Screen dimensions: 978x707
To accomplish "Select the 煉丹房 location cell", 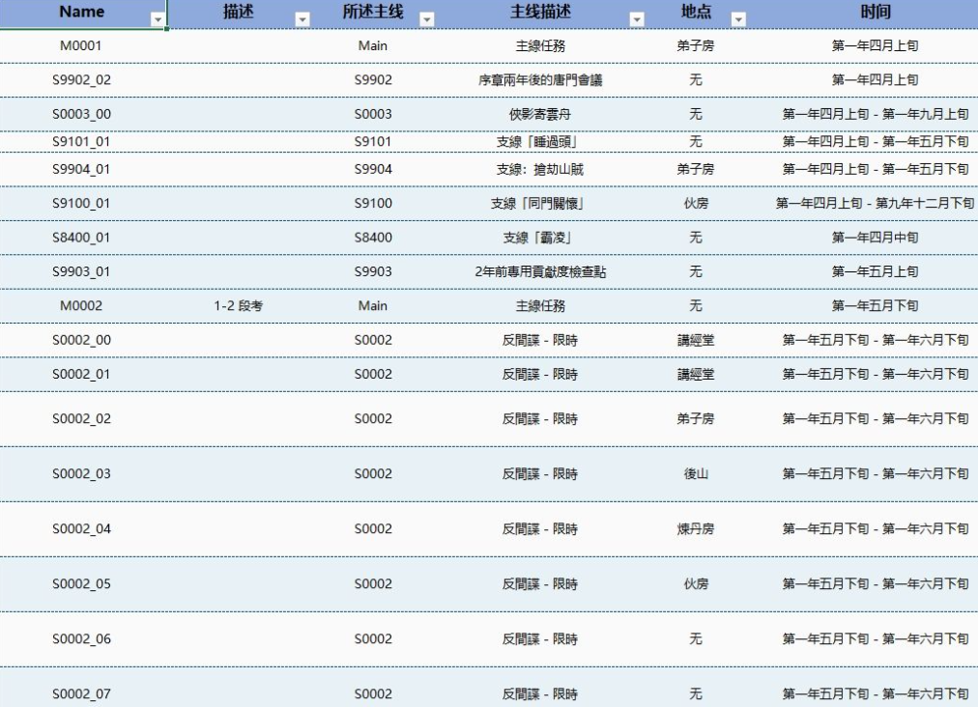I will (x=695, y=529).
